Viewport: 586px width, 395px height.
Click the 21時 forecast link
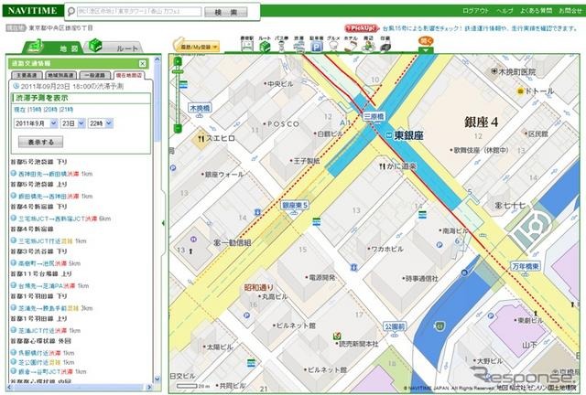67,110
